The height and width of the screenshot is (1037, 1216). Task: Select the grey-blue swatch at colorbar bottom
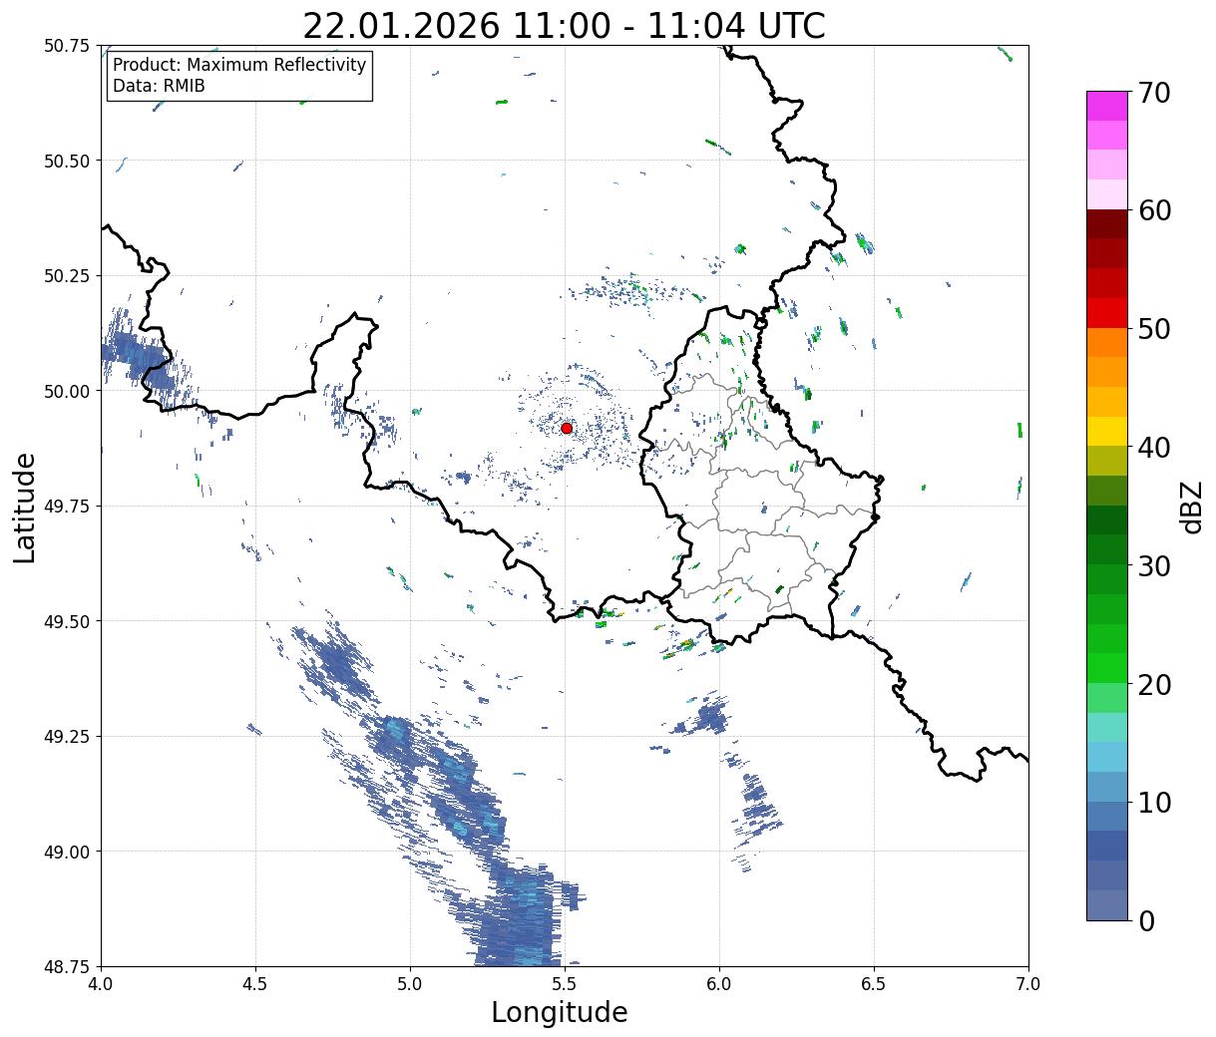click(x=1107, y=904)
